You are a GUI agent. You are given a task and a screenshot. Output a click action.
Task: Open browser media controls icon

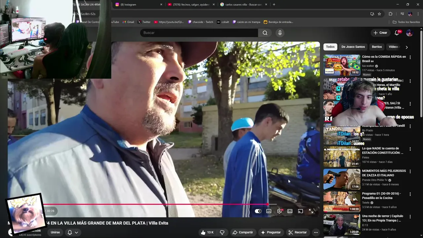402,14
